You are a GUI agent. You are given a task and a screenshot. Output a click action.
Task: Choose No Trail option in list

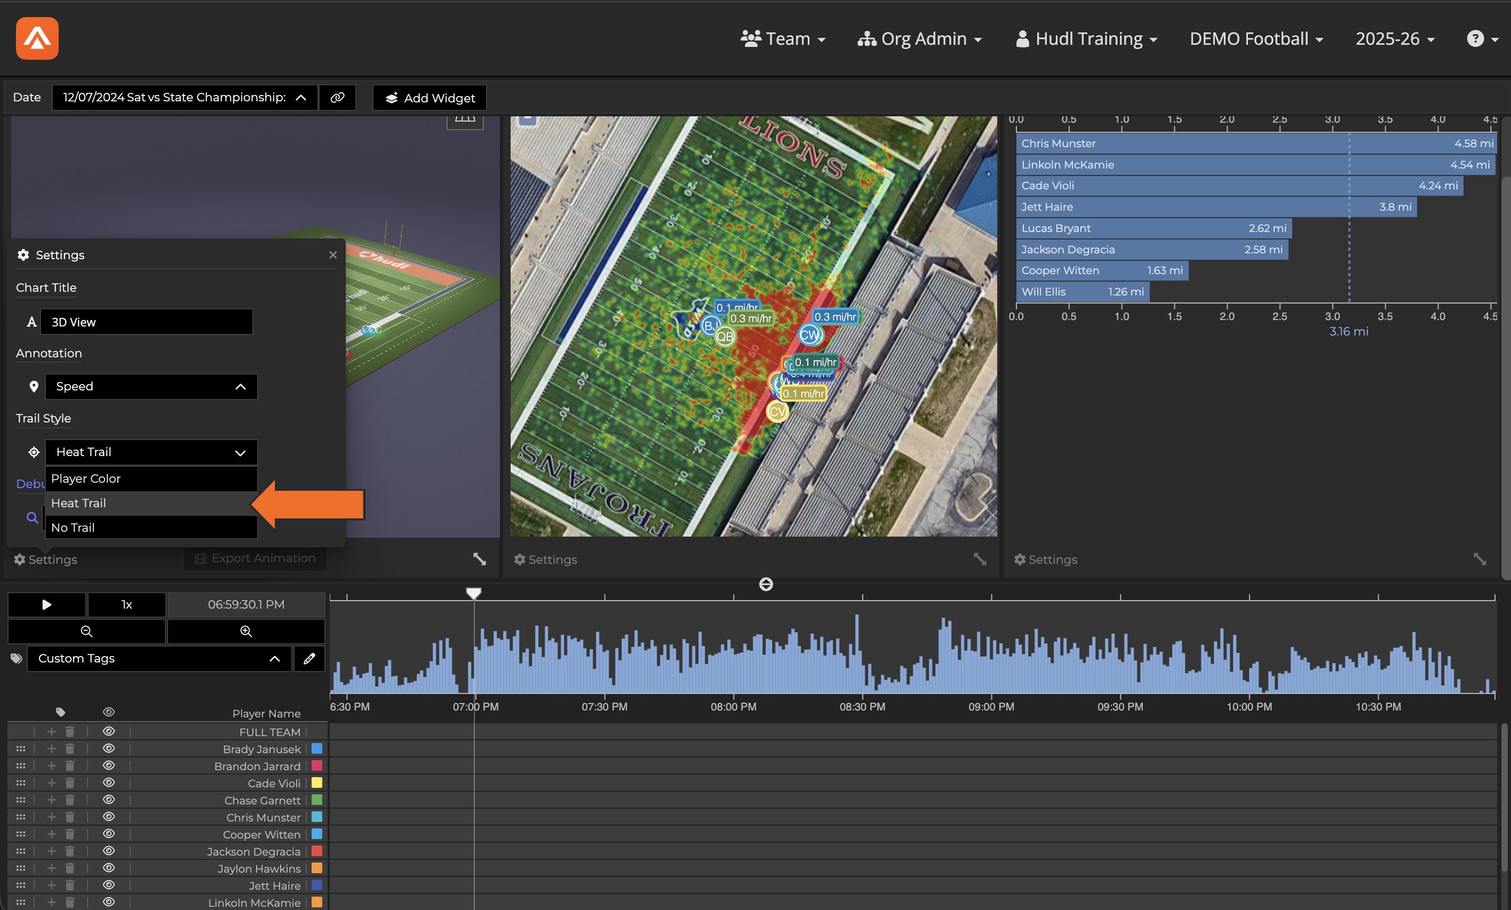click(152, 528)
